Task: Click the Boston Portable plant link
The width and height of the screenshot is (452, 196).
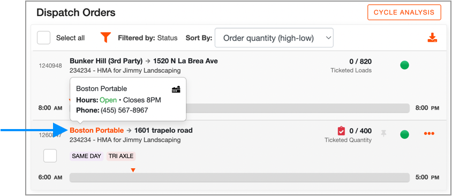Action: (x=97, y=130)
